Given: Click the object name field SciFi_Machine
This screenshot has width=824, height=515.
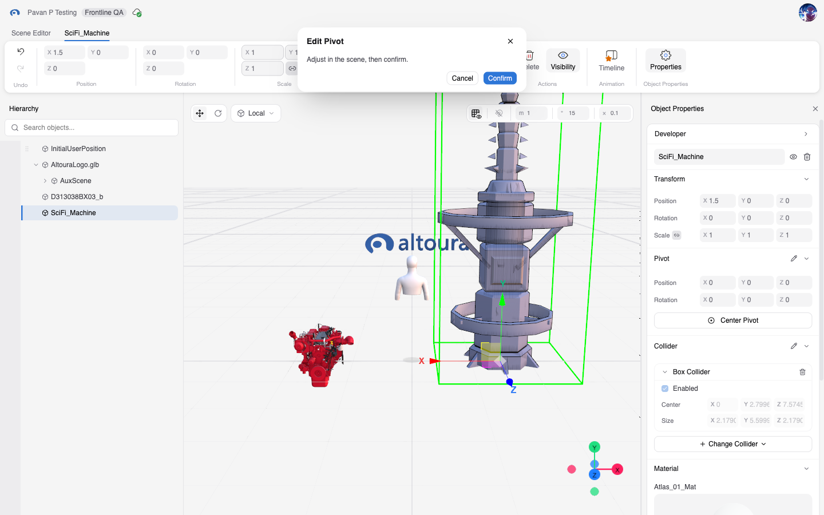Looking at the screenshot, I should click(719, 157).
